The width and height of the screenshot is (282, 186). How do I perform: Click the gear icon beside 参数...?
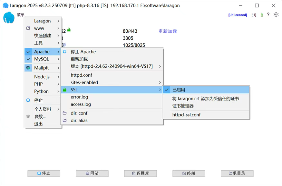(28, 116)
